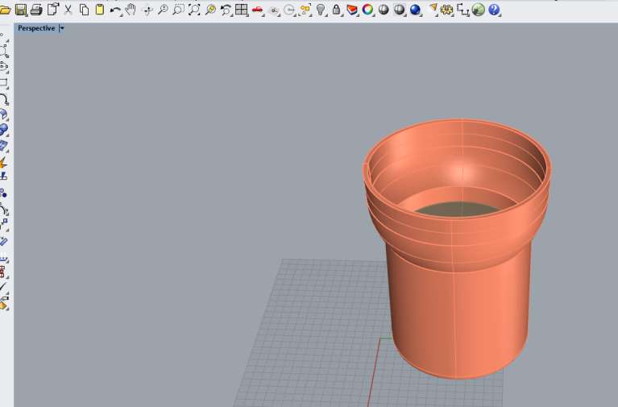
Task: Open the Perspective viewport title menu
Action: (36, 28)
